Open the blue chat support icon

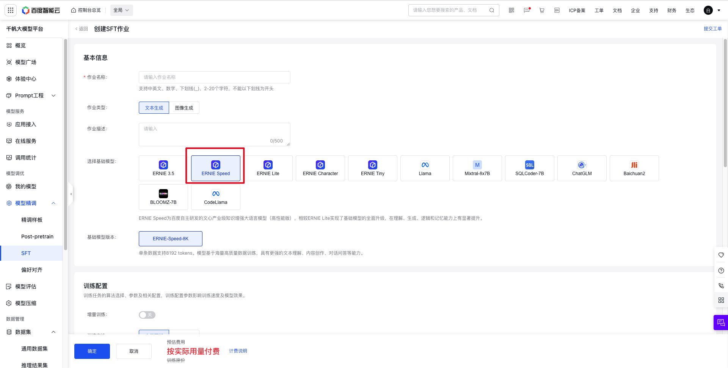click(x=721, y=323)
